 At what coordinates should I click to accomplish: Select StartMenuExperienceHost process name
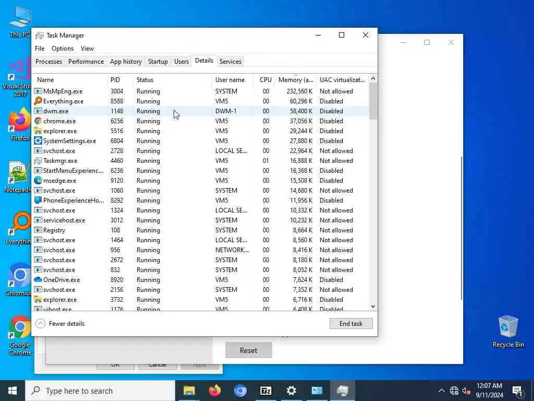73,171
